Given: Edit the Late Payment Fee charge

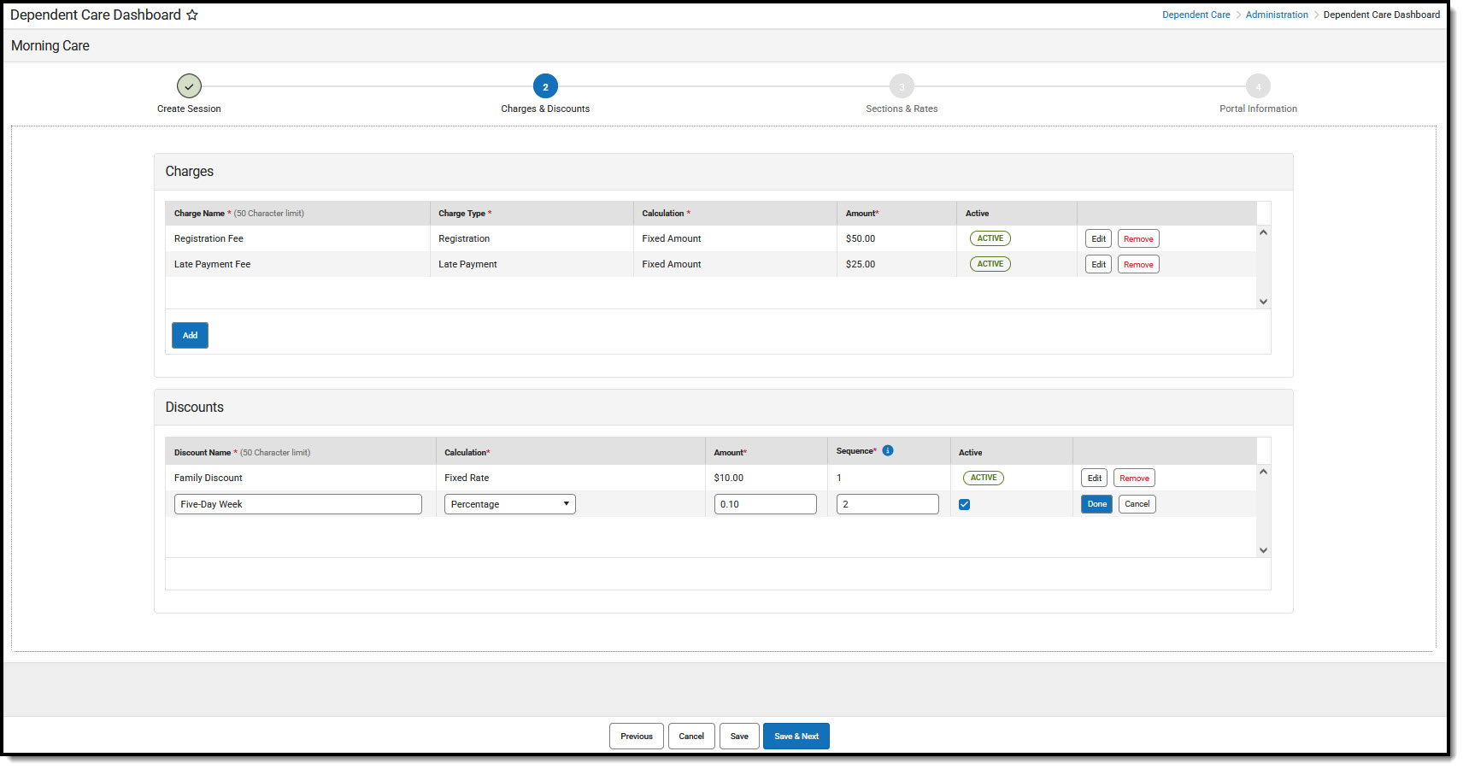Looking at the screenshot, I should (1098, 265).
